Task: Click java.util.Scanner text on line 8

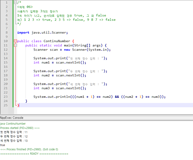Action: point(49,33)
